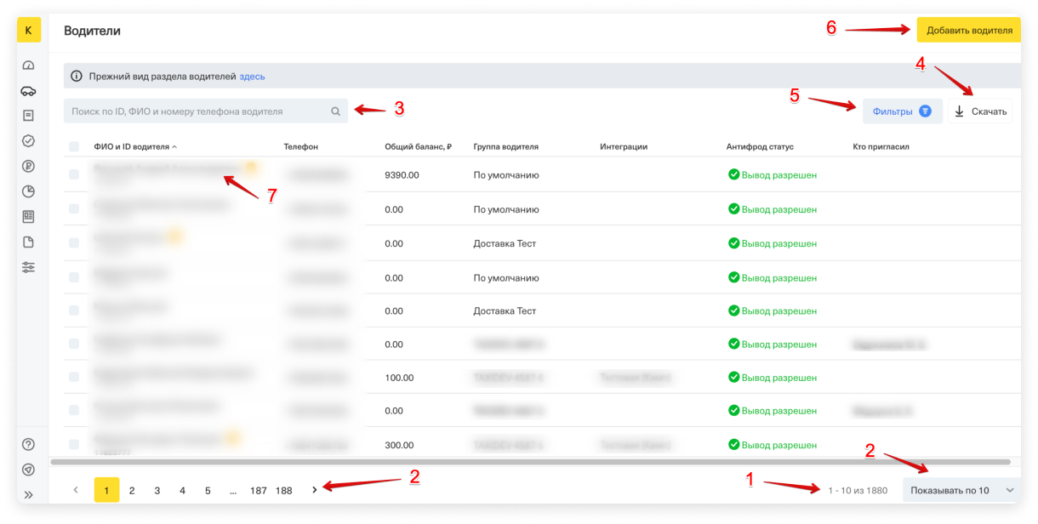Open the 'Фильтры' filter button
This screenshot has width=1038, height=524.
coord(902,111)
